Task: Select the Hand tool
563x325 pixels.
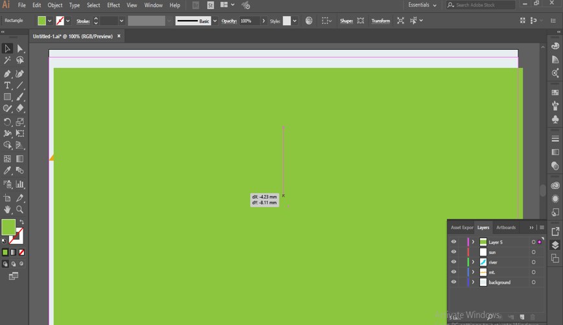Action: [x=7, y=210]
